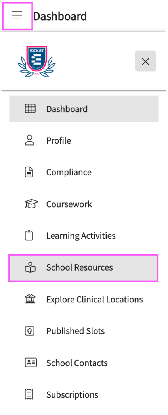Select the Subscriptions menu label
Viewport: 168px width, 415px height.
(x=72, y=395)
